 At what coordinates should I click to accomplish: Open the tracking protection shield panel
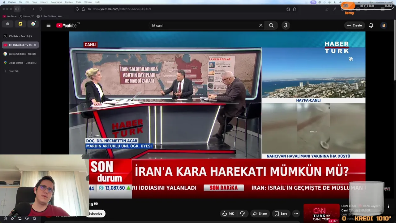coord(77,9)
